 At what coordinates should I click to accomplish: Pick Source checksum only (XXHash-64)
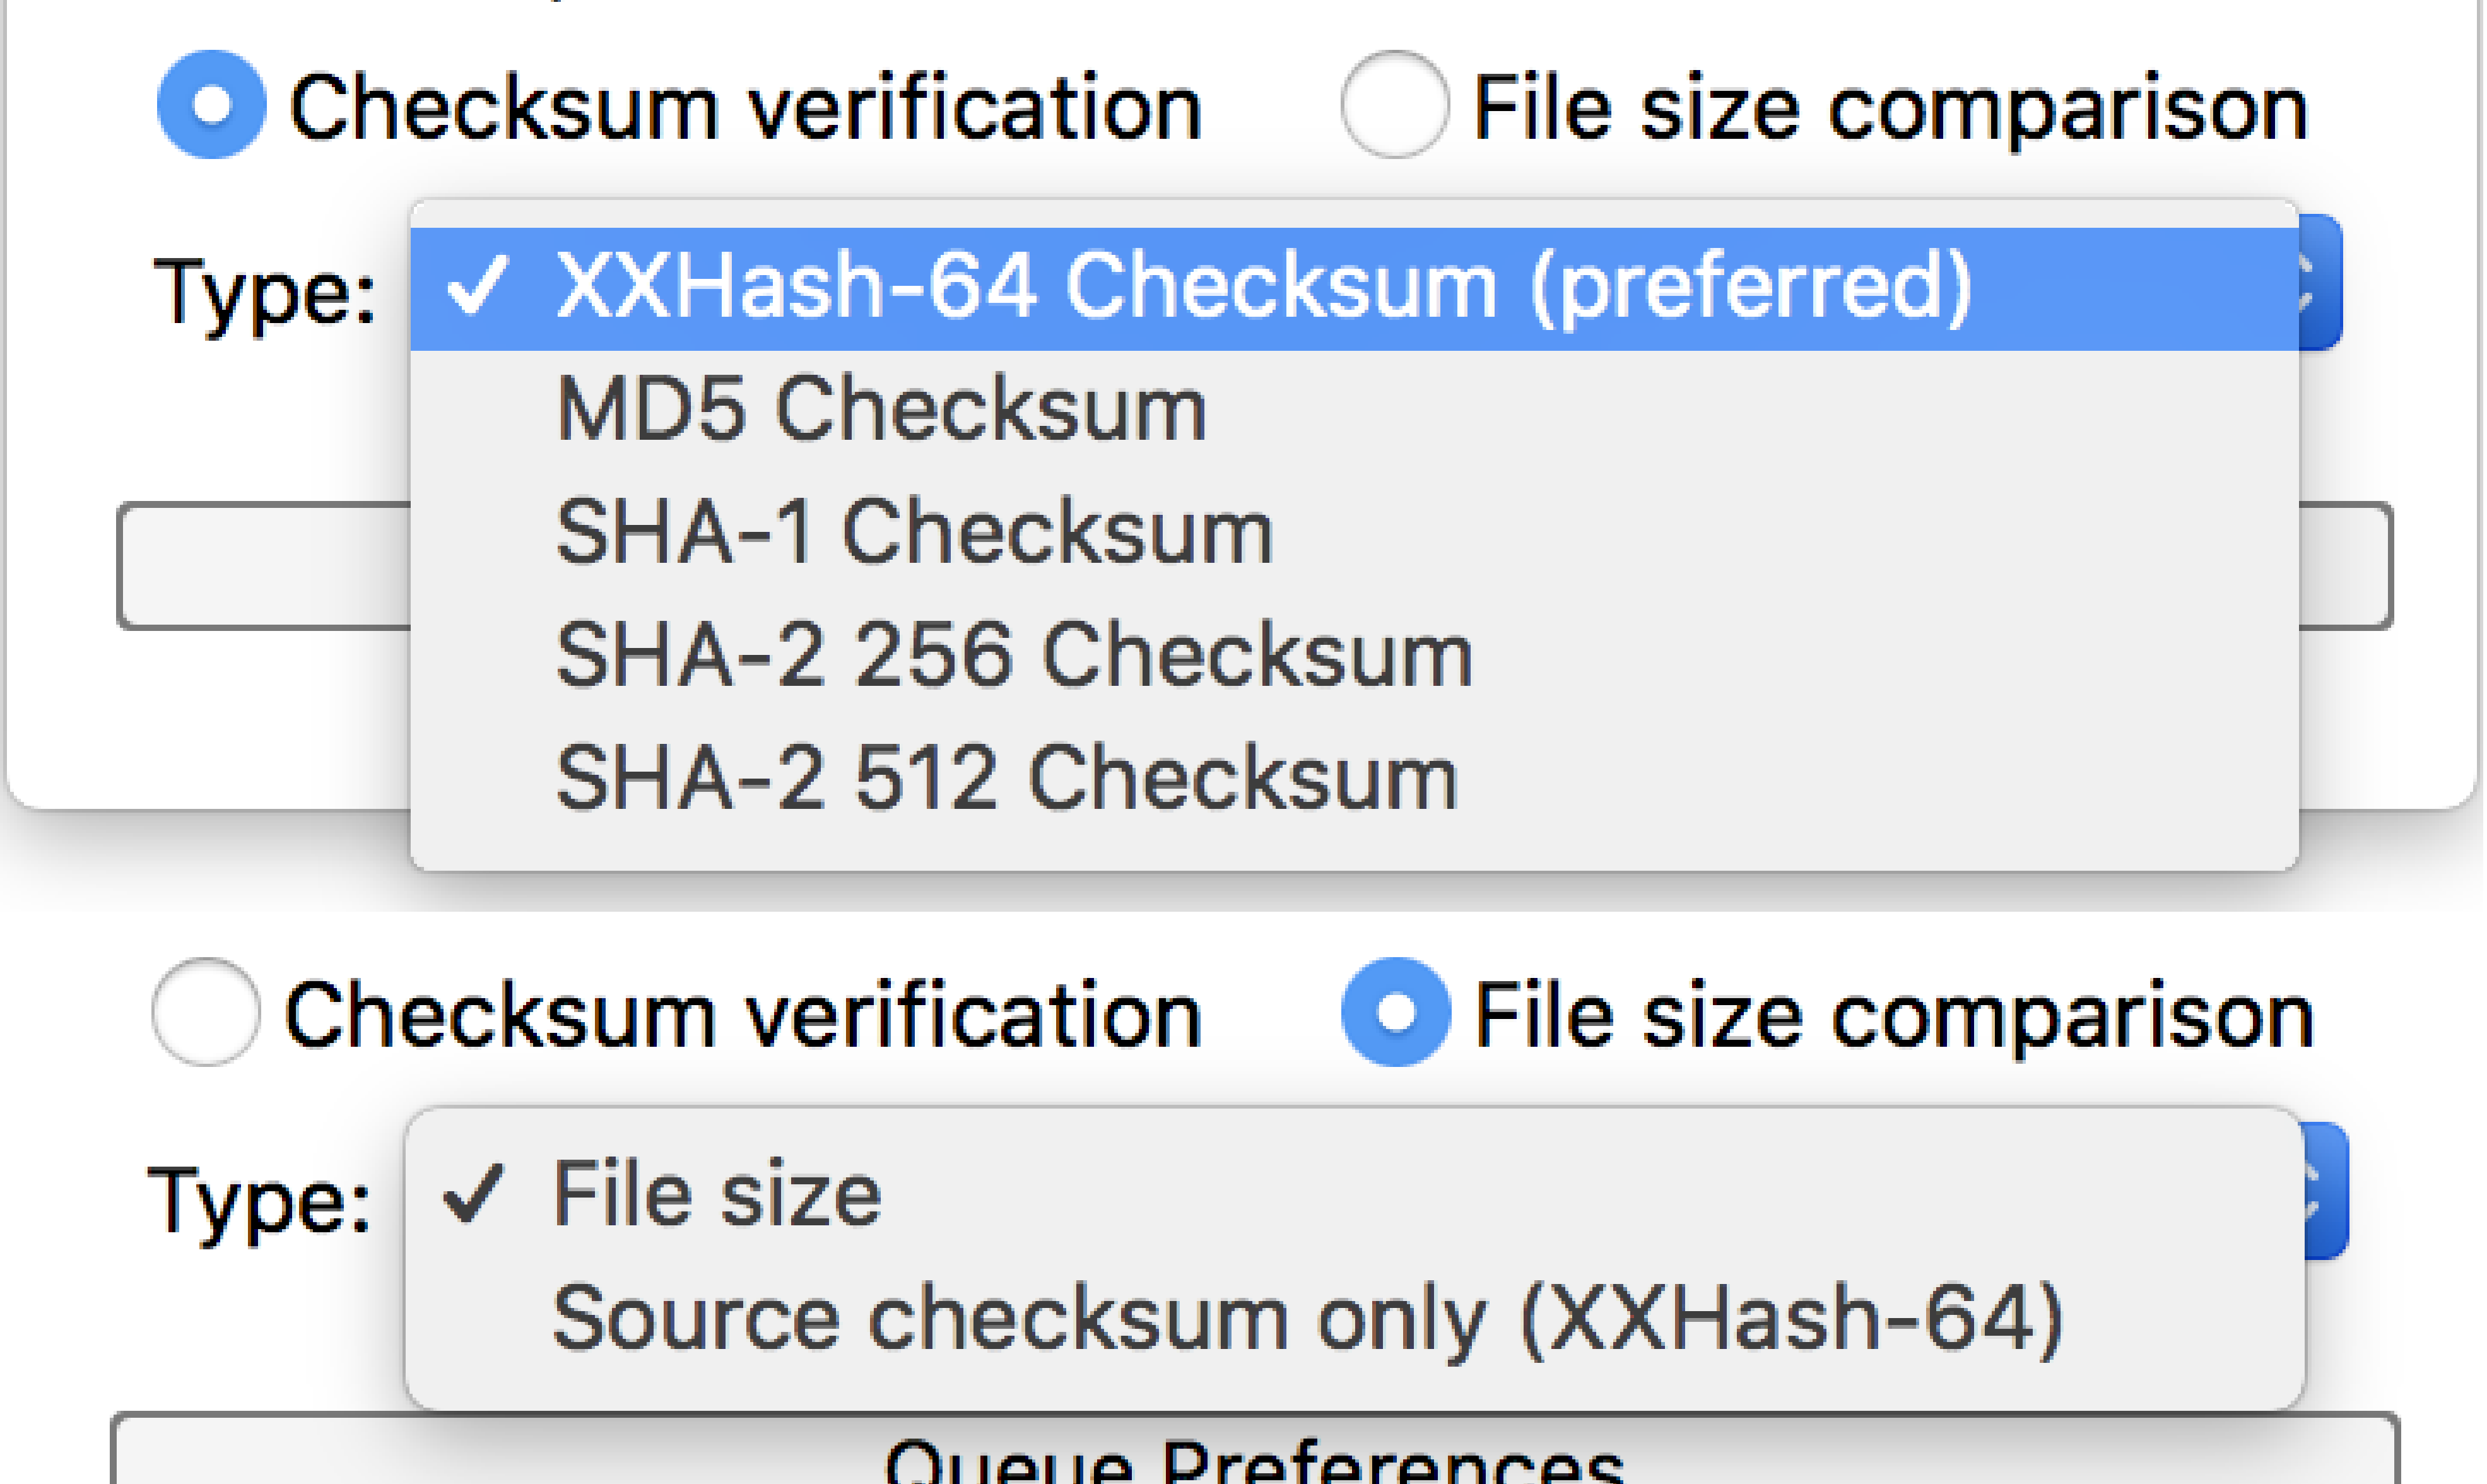(1305, 1318)
